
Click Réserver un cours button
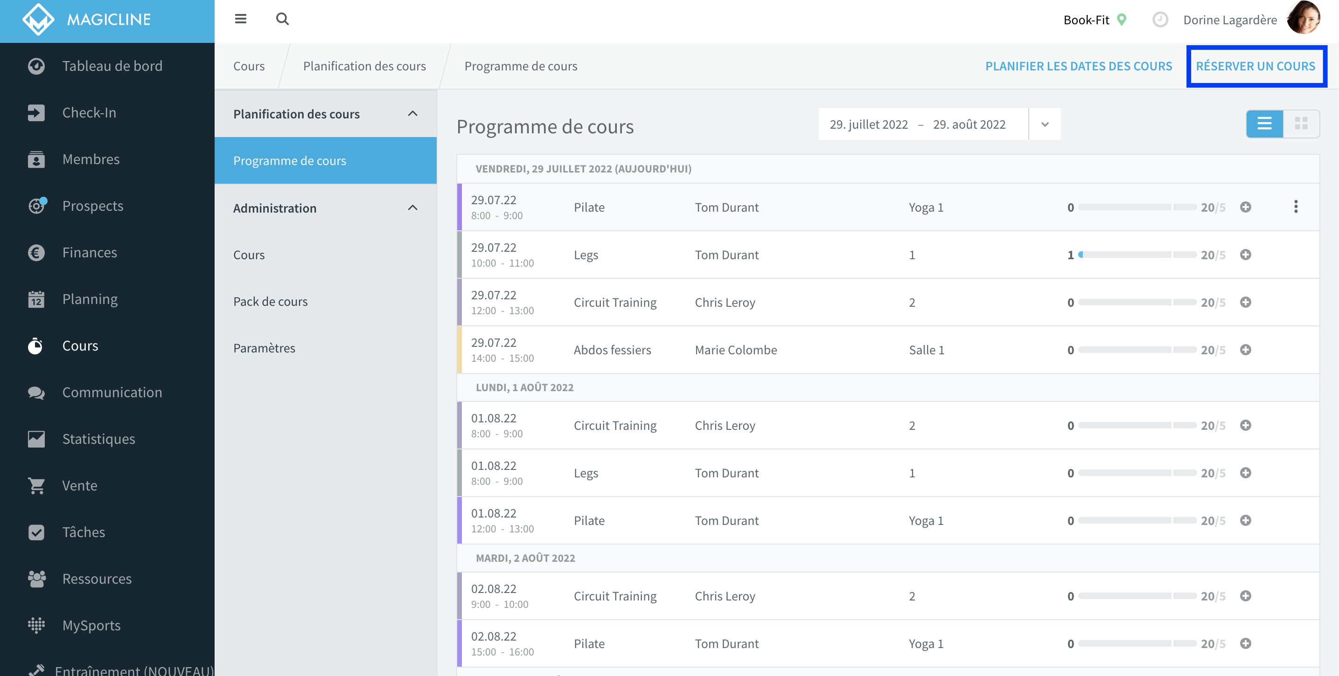pyautogui.click(x=1255, y=67)
